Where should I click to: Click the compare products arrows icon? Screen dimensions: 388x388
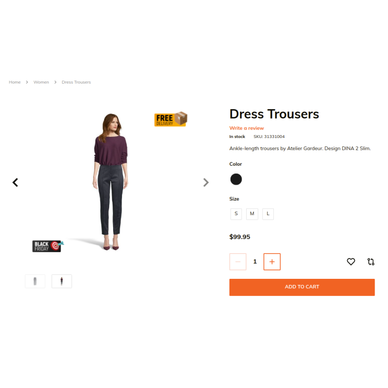coord(371,262)
